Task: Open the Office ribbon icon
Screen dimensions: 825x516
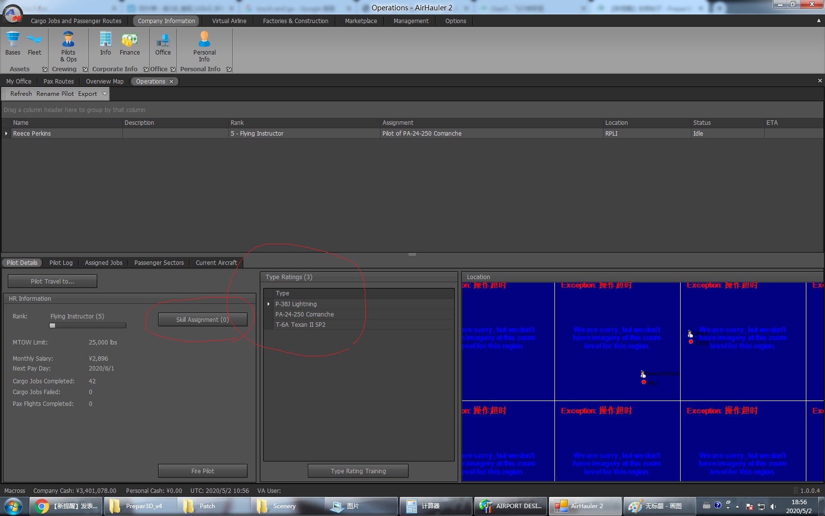Action: [x=163, y=44]
